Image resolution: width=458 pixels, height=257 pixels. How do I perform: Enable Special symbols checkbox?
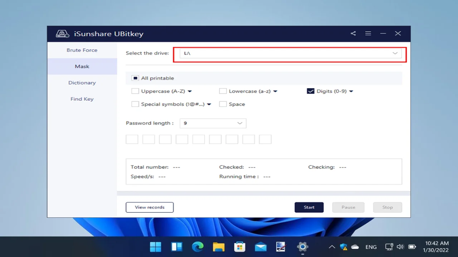(x=135, y=104)
